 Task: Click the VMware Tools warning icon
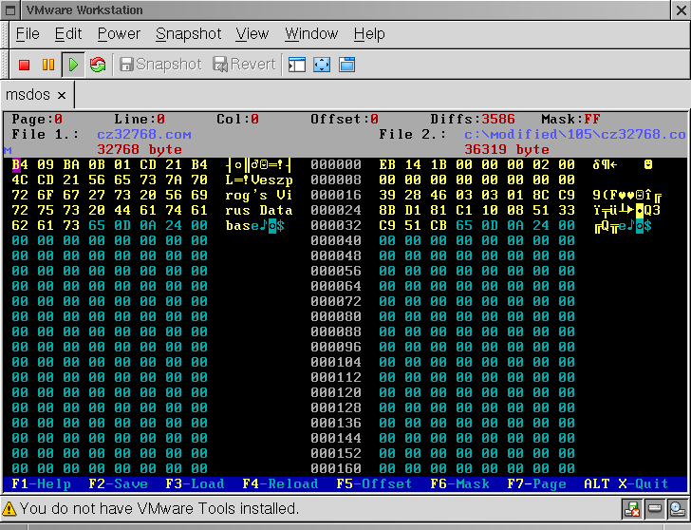point(9,509)
